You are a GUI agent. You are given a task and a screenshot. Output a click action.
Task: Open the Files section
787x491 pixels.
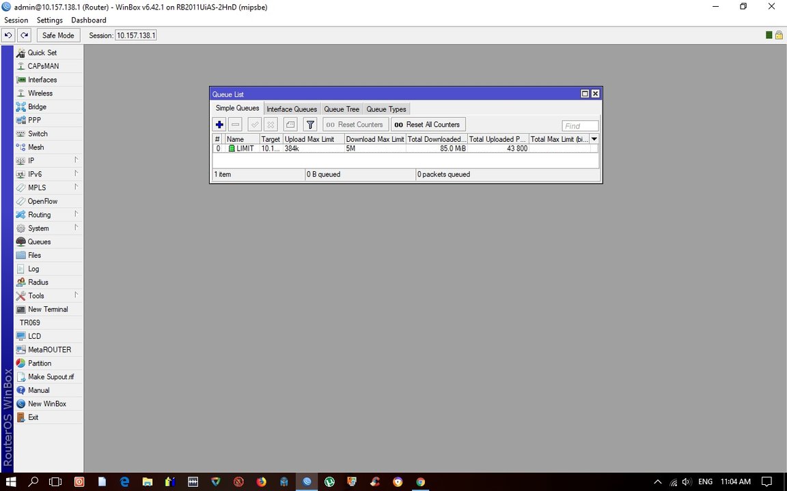[x=49, y=256]
